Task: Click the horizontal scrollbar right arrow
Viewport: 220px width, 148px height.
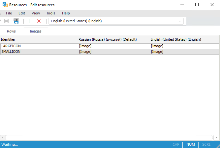Action: click(216, 137)
